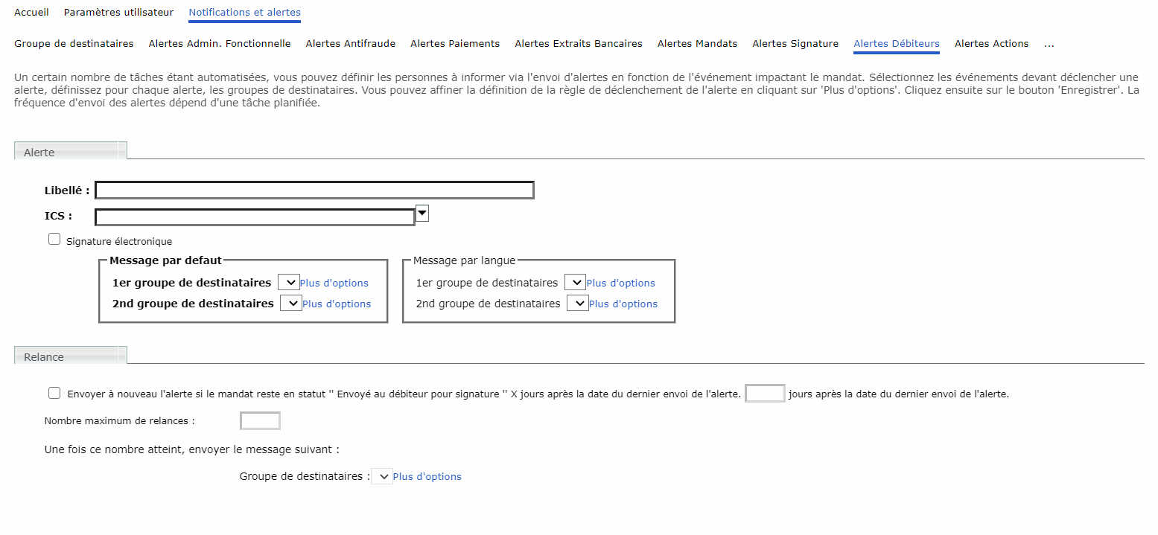The height and width of the screenshot is (535, 1158).
Task: Open Groupe de destinataires tab
Action: (74, 44)
